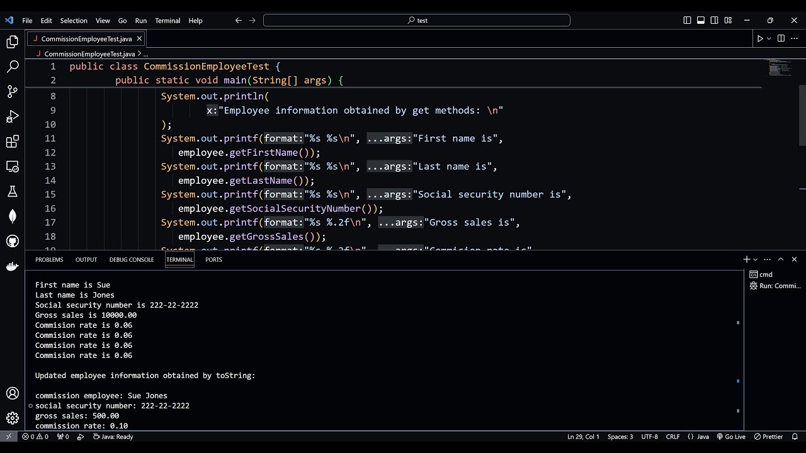The image size is (806, 453).
Task: Open the Search view in activity bar
Action: tap(13, 66)
